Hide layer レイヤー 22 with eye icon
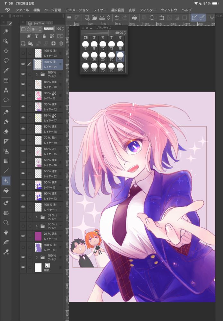The height and width of the screenshot is (321, 223). click(23, 173)
